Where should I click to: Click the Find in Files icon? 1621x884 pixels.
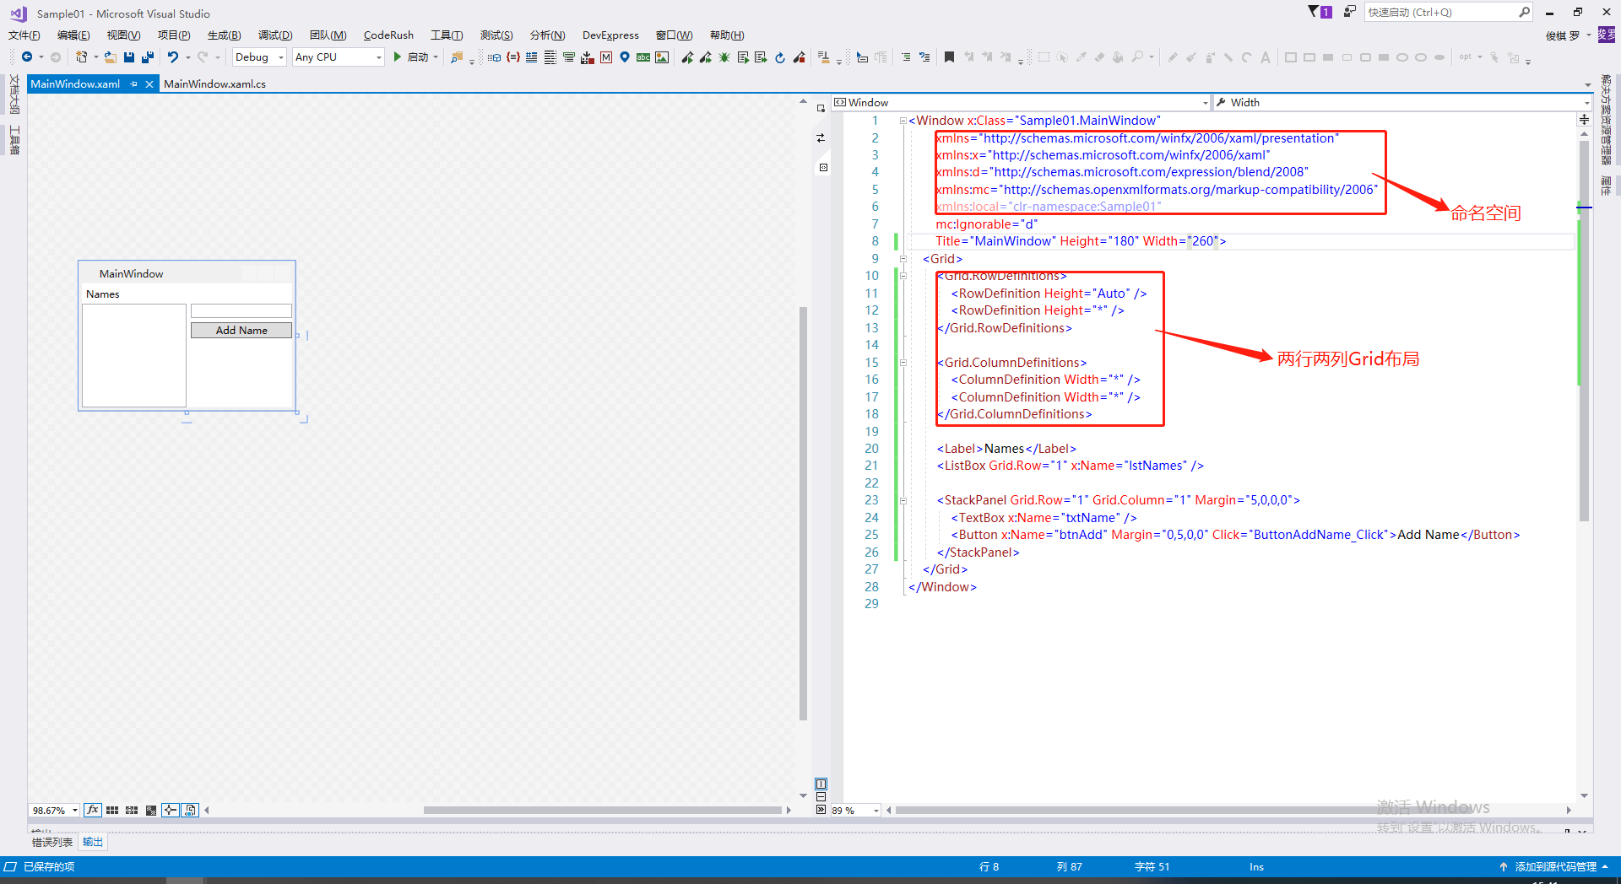click(457, 57)
